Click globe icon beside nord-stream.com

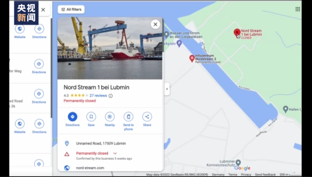pyautogui.click(x=67, y=168)
